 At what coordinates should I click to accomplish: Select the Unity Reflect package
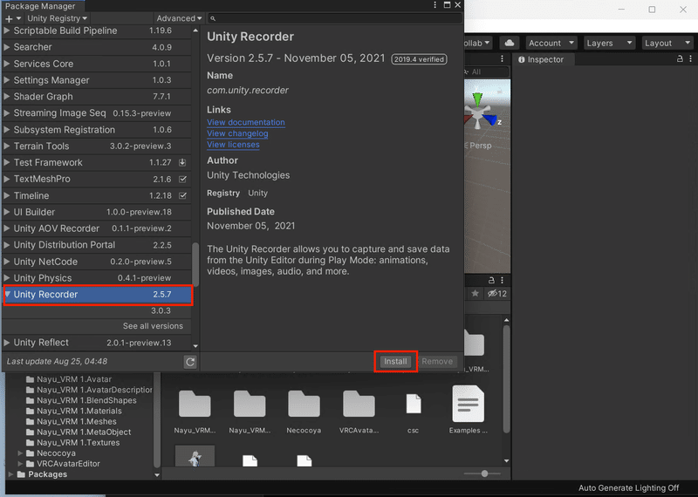(98, 343)
